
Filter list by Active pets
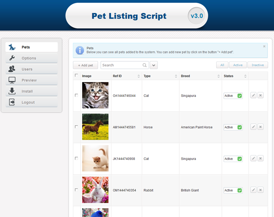click(238, 65)
